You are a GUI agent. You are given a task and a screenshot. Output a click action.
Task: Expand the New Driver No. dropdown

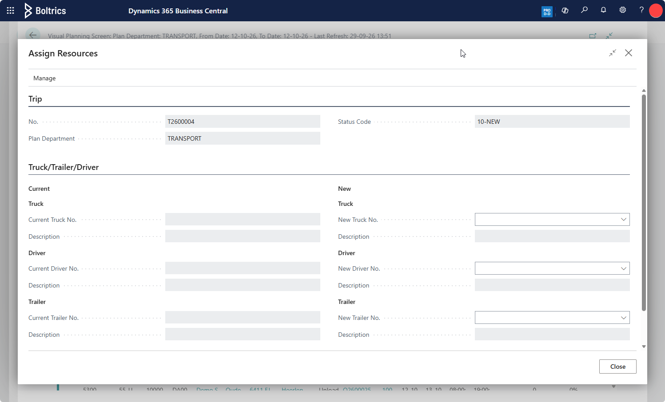pos(624,268)
